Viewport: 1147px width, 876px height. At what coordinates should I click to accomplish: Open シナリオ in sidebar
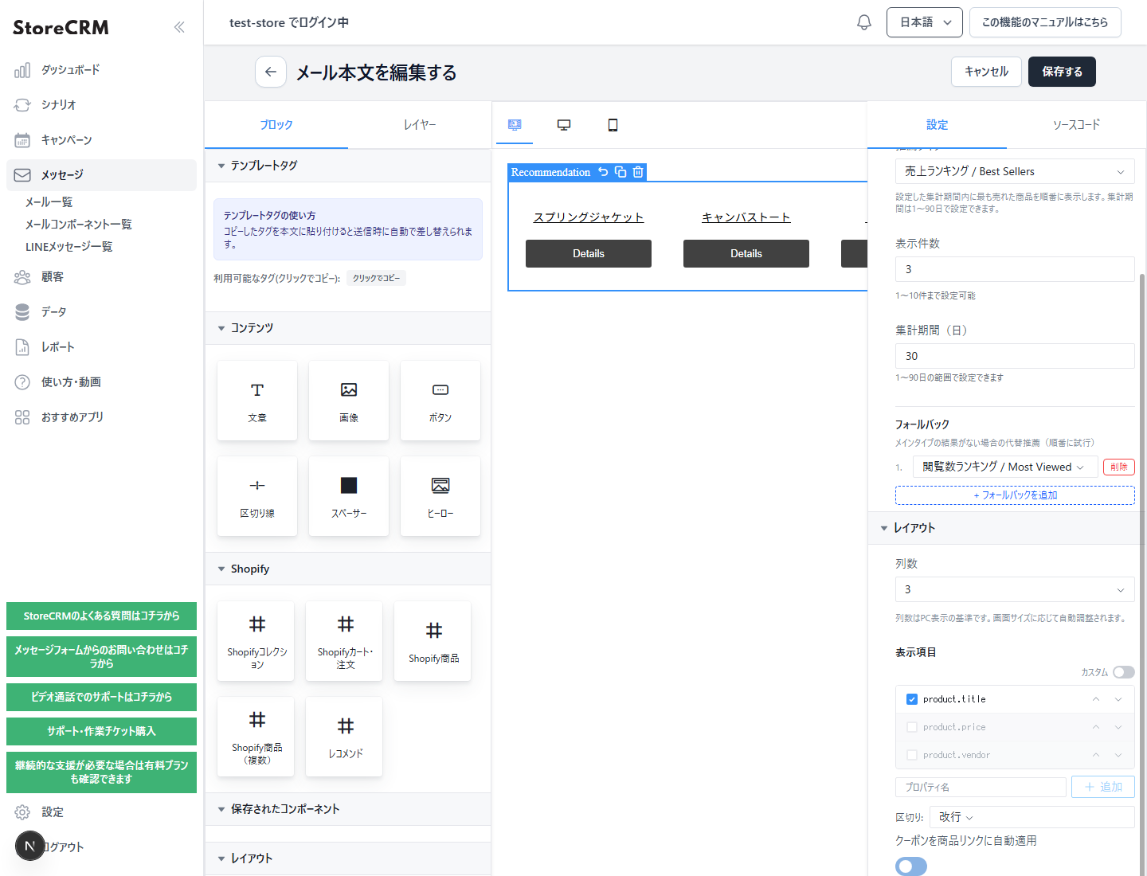(101, 105)
